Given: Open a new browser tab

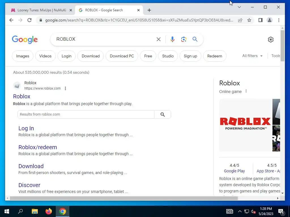Looking at the screenshot, I should point(149,10).
